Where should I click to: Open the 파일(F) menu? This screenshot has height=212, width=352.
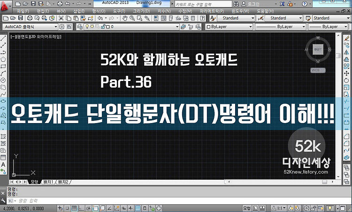(23, 11)
